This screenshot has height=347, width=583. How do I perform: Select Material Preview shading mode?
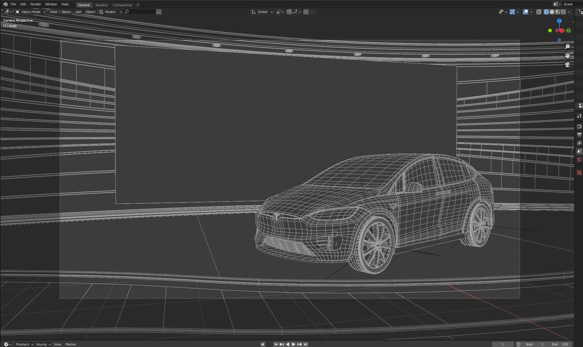click(x=557, y=12)
